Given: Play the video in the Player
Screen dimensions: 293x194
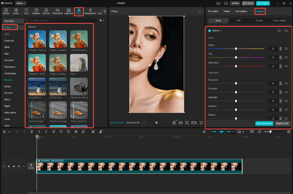Looking at the screenshot, I should click(157, 123).
